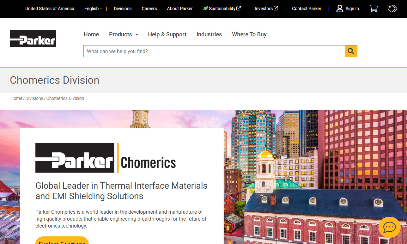Screen dimensions: 407x244
Task: Expand the chevron beside Products
Action: coord(137,35)
